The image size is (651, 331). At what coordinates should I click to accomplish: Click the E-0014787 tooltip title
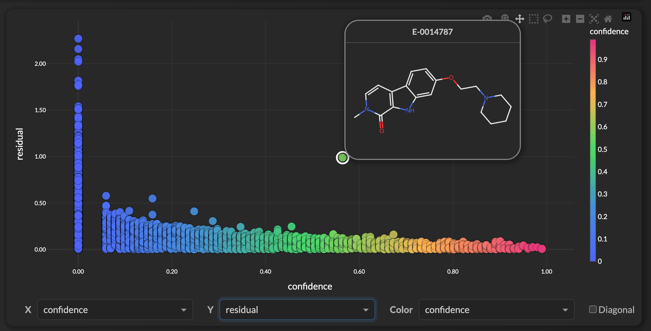[432, 32]
